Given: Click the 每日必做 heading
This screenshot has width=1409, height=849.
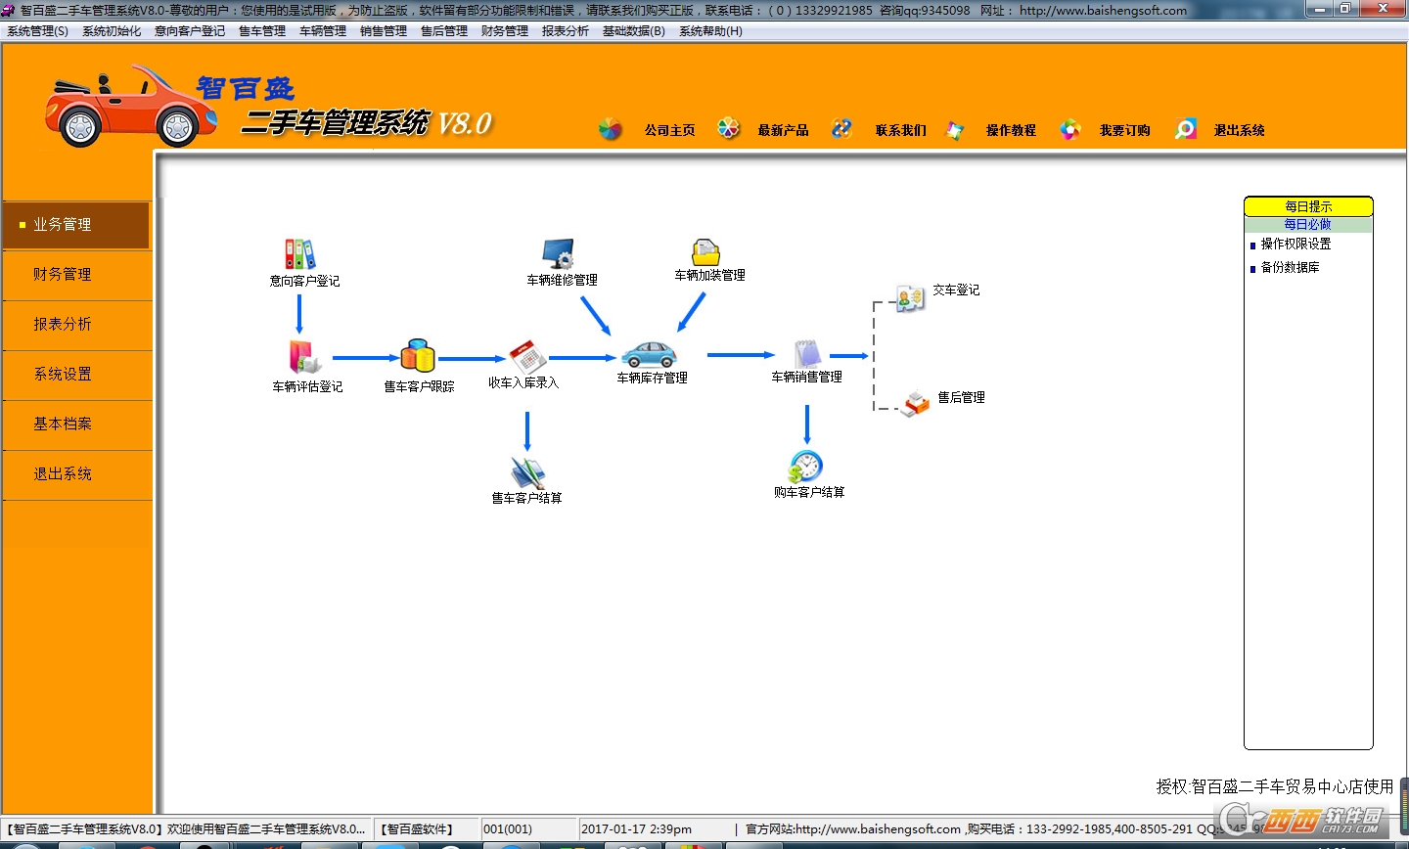Looking at the screenshot, I should [1308, 224].
